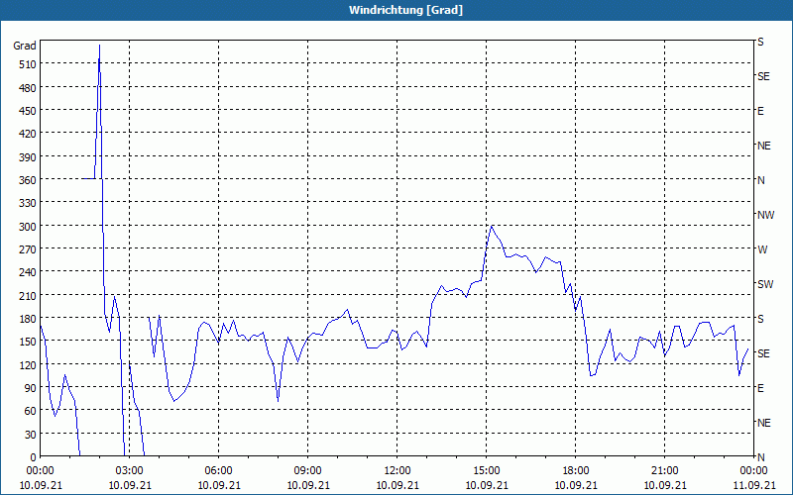Click the 270 y-axis tick label
Screen dimensions: 793x495
28,249
